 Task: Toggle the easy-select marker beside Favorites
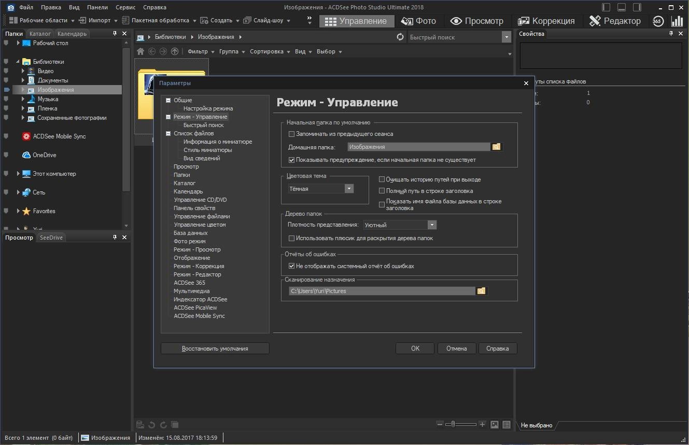pyautogui.click(x=7, y=211)
